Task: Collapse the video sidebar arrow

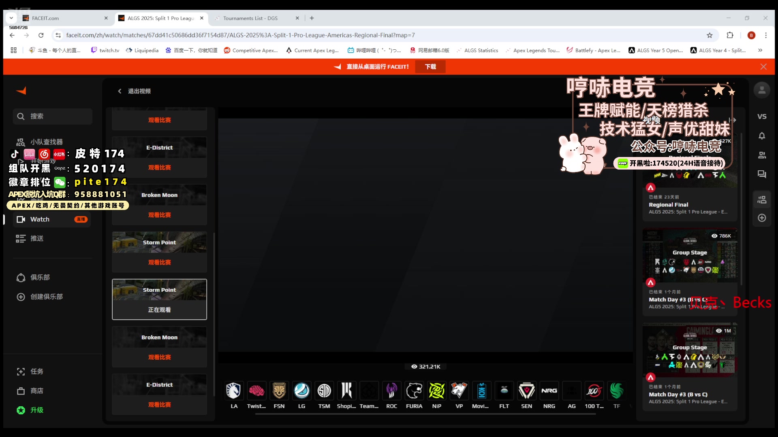Action: pyautogui.click(x=732, y=120)
